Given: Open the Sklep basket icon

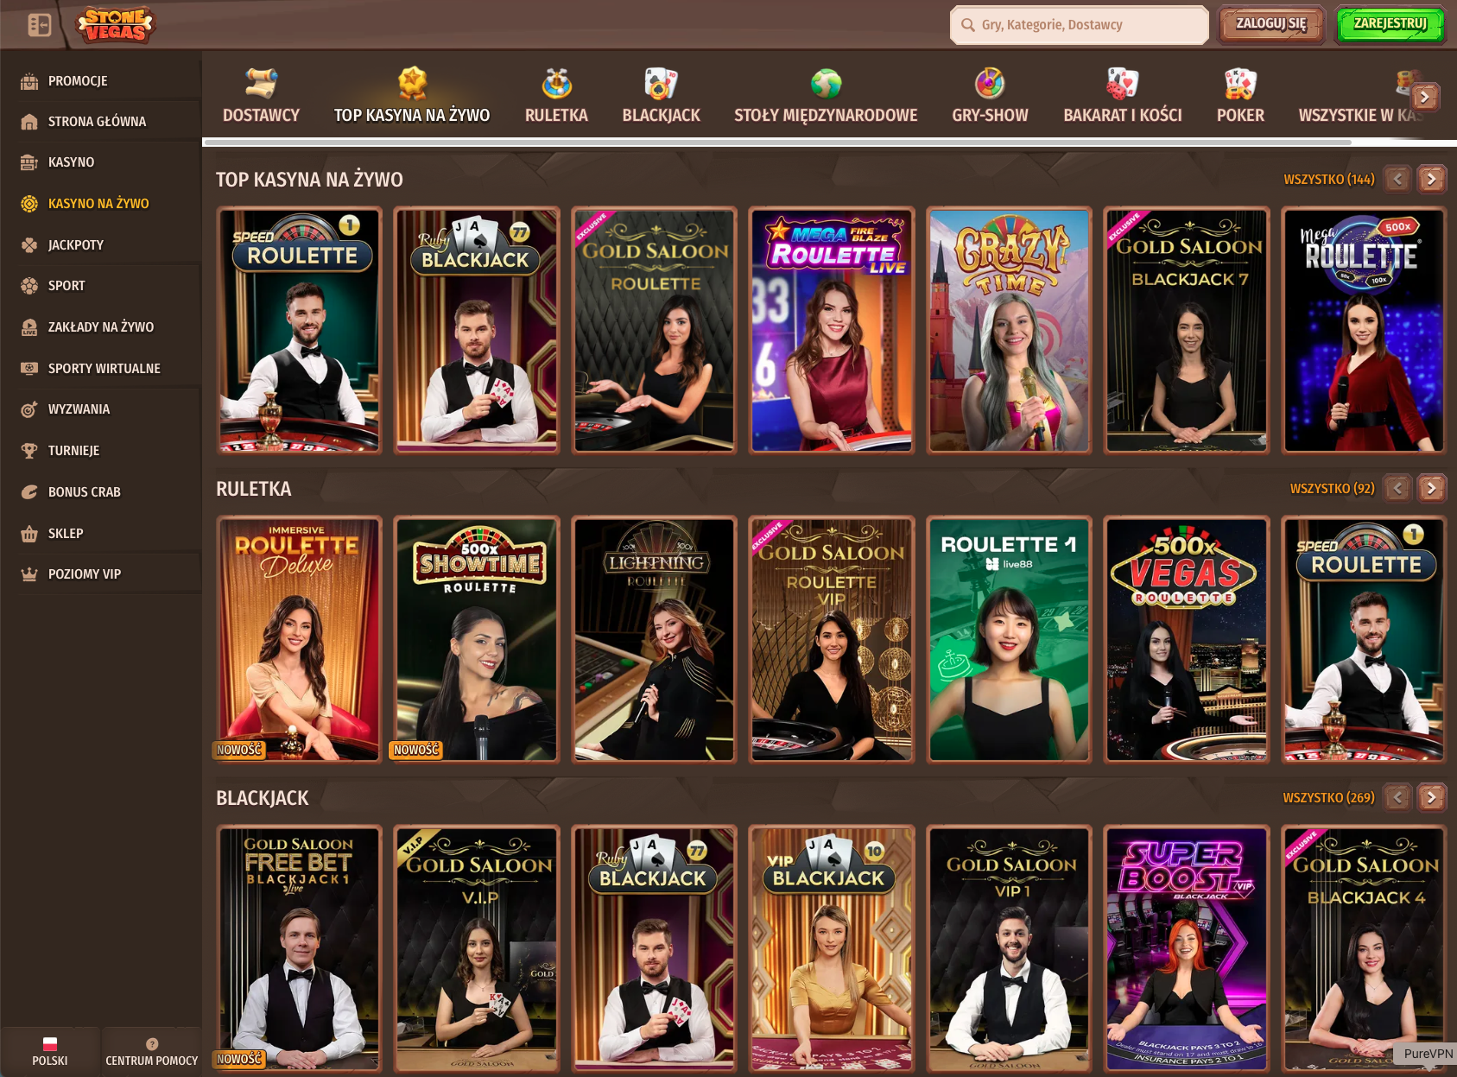Looking at the screenshot, I should [x=29, y=534].
